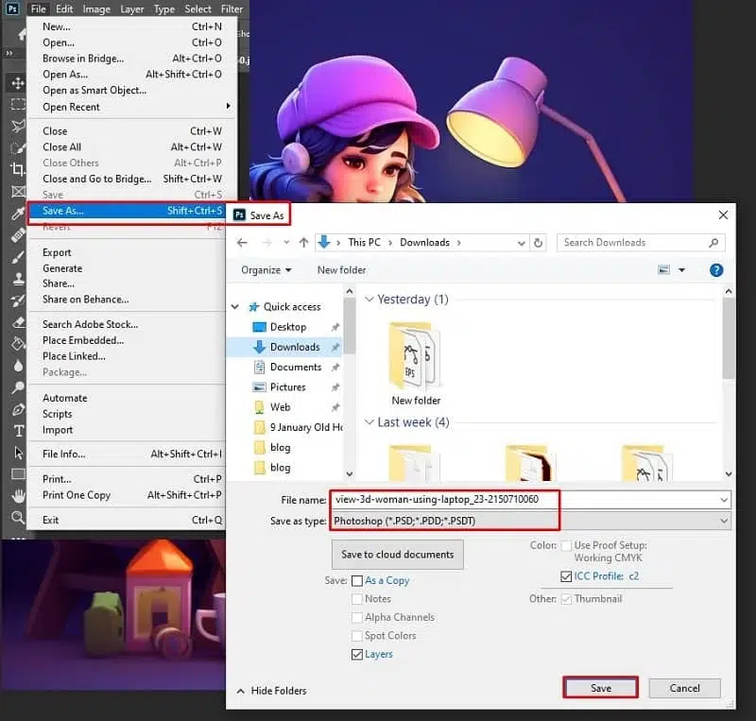Image resolution: width=756 pixels, height=721 pixels.
Task: Open the Open Recent submenu
Action: [133, 107]
